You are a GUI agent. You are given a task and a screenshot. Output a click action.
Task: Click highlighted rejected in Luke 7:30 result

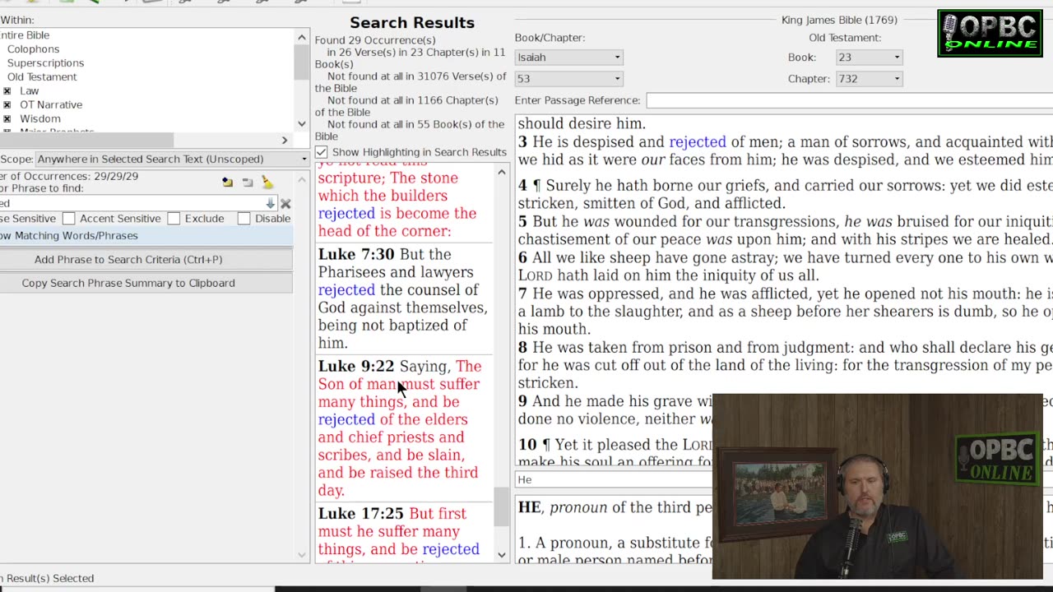[346, 290]
